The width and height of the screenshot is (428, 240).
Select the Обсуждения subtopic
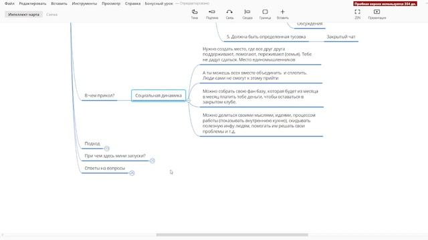click(310, 24)
